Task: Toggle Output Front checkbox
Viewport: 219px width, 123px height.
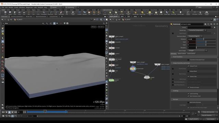Action: [x=188, y=66]
